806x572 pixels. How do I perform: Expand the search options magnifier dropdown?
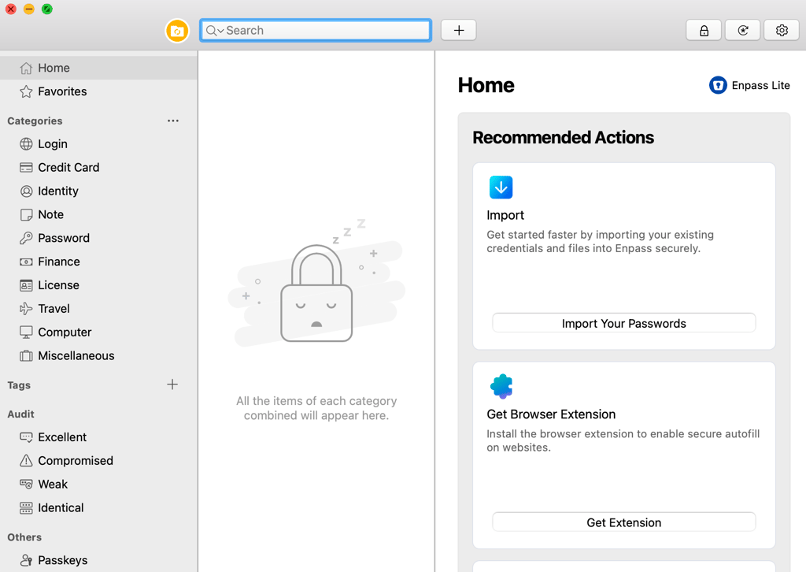click(x=215, y=31)
